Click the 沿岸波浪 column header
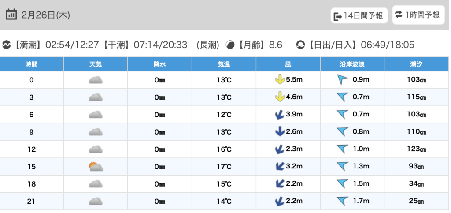This screenshot has height=213, width=451. point(352,64)
